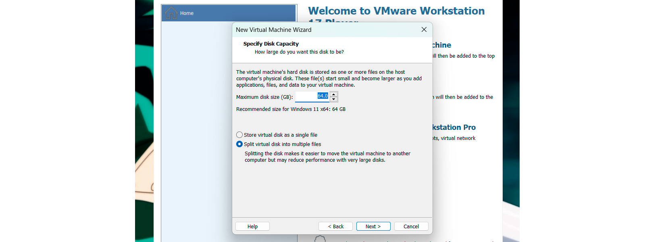Image resolution: width=645 pixels, height=242 pixels.
Task: Click the Next > button
Action: point(373,226)
